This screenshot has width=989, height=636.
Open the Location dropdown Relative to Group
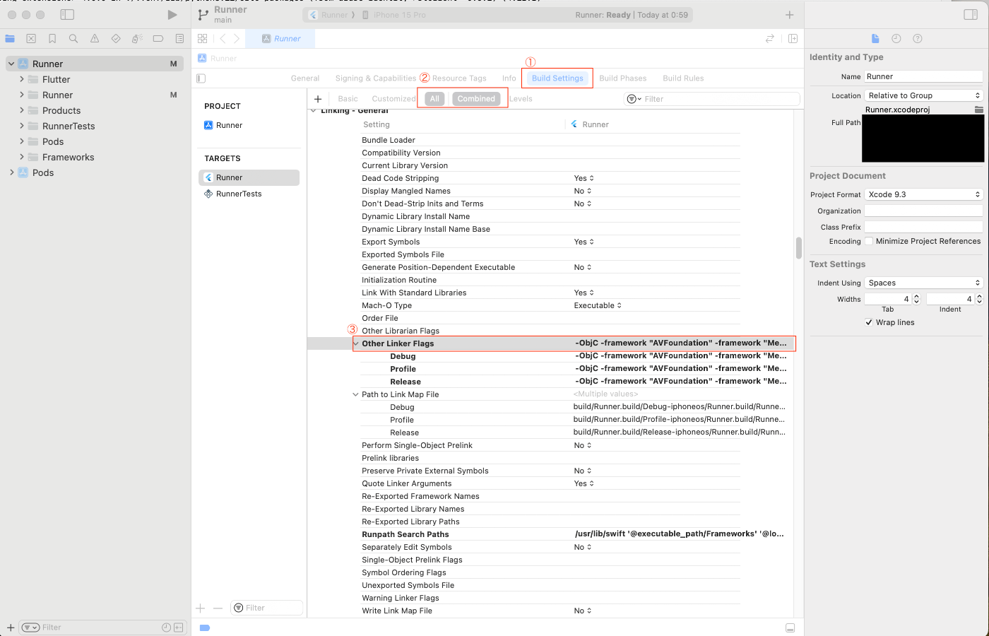pos(924,95)
